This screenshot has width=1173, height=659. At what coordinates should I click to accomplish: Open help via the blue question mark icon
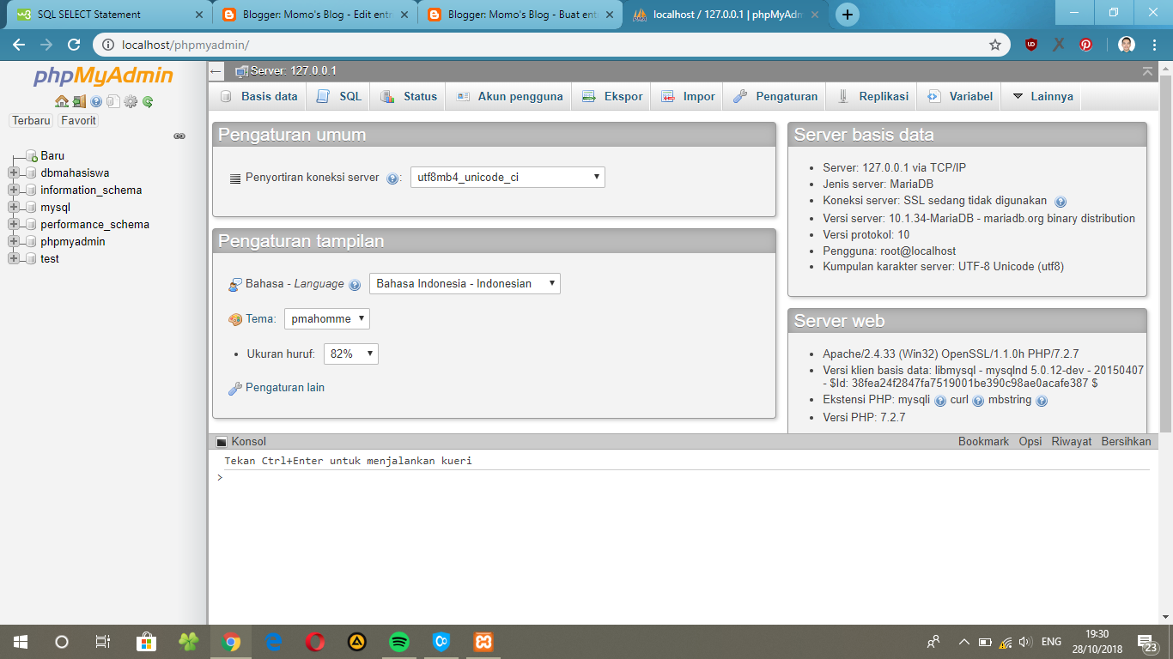[x=96, y=101]
